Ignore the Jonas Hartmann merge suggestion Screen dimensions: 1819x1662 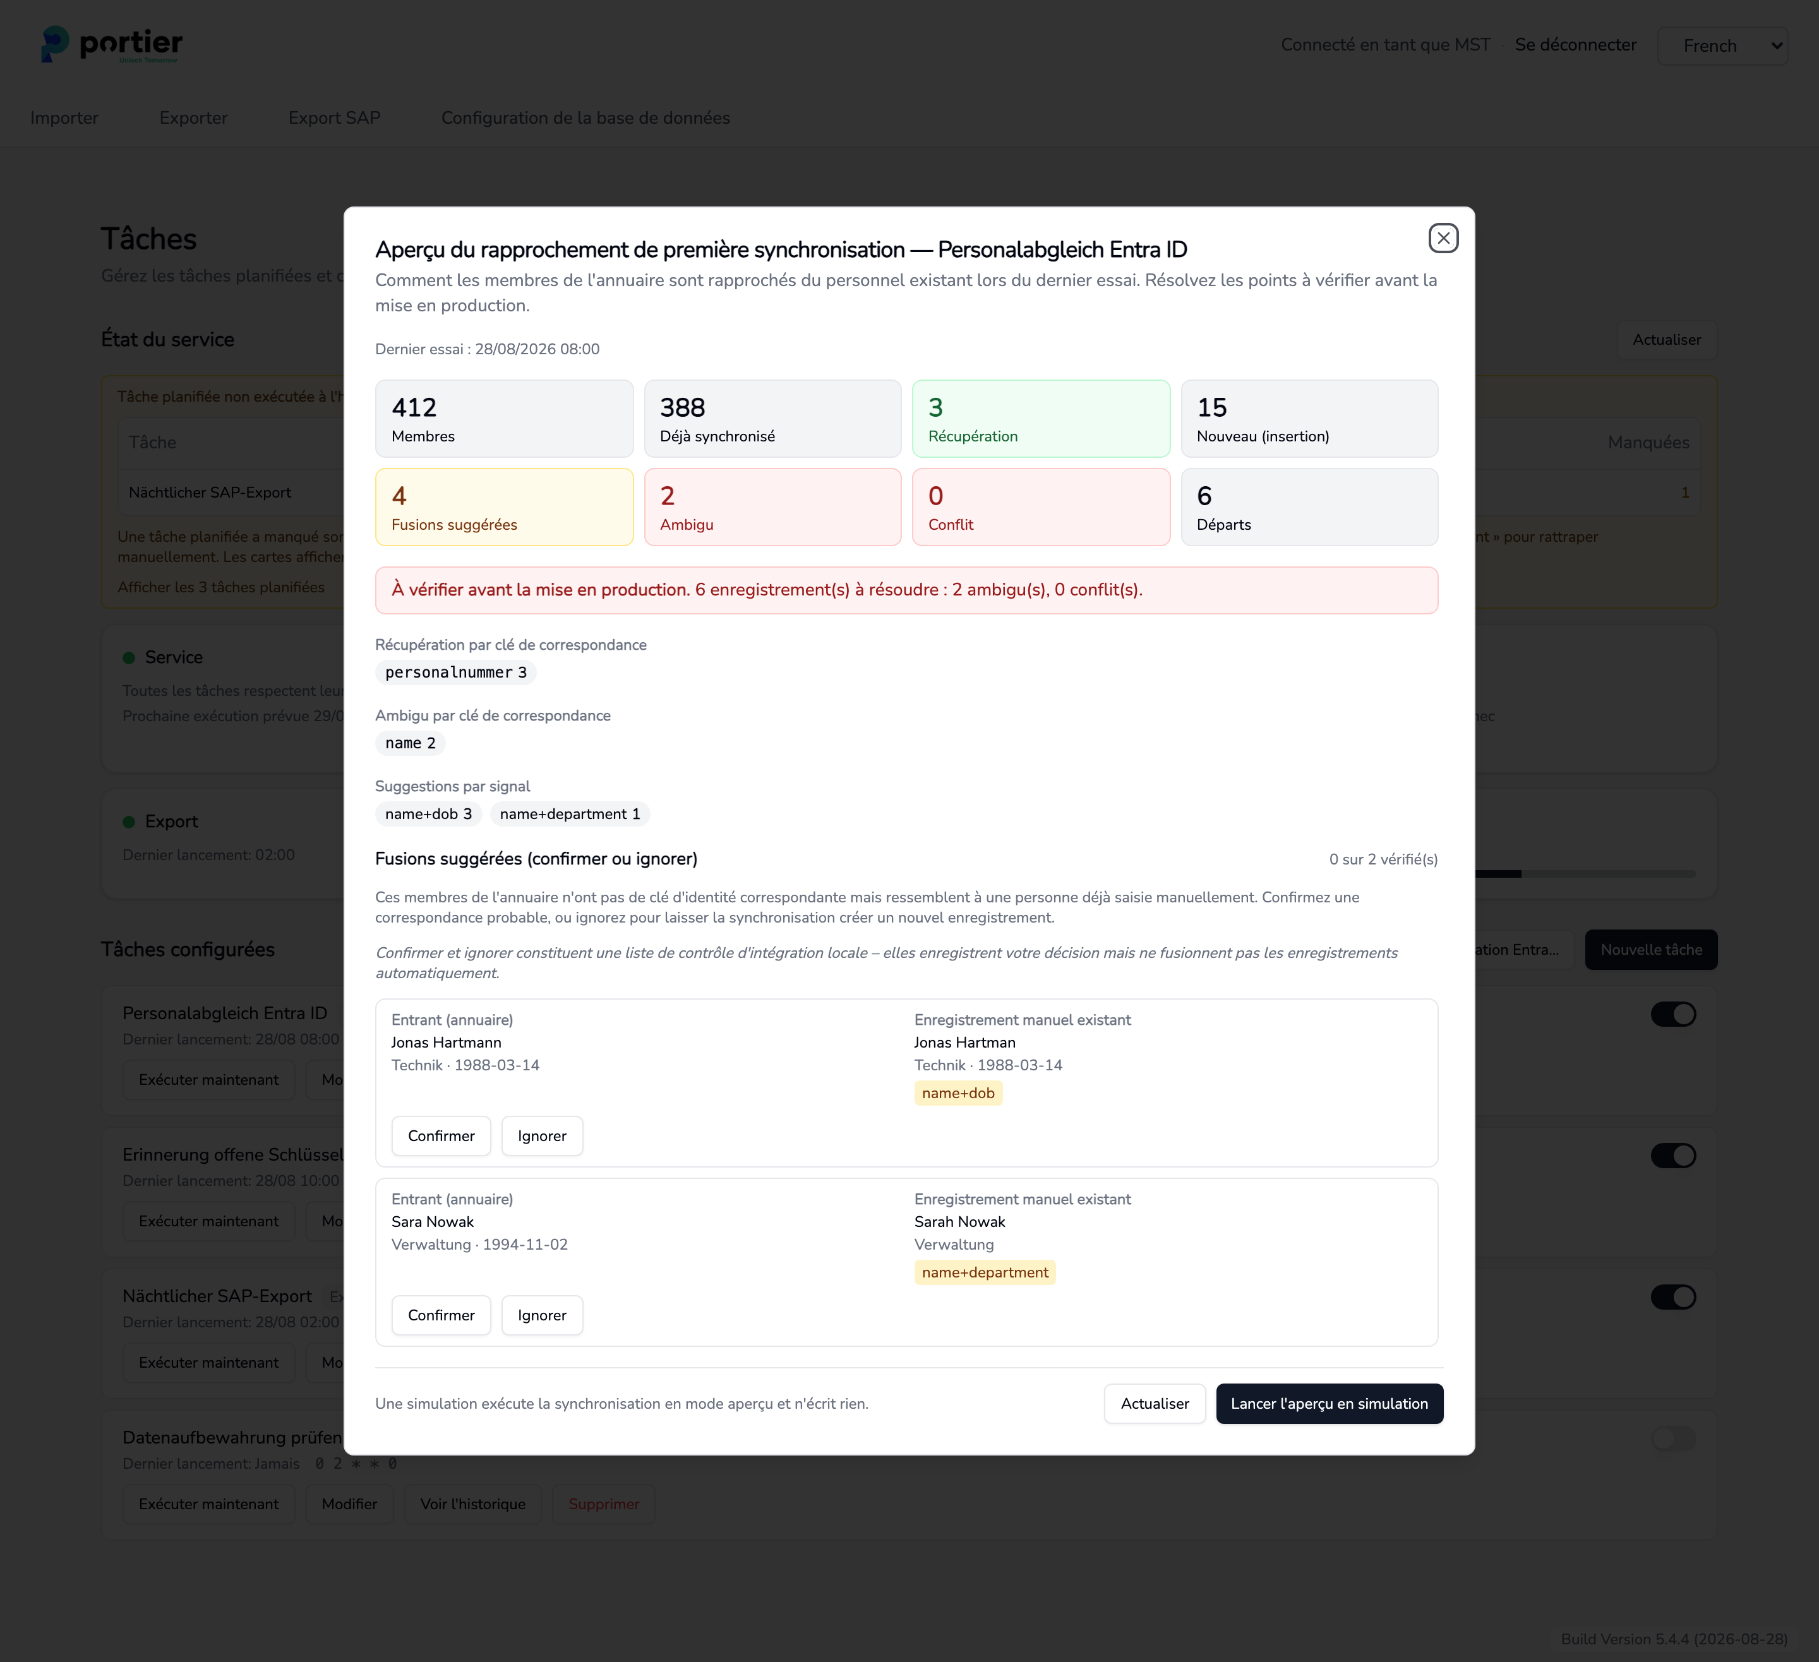pyautogui.click(x=543, y=1136)
